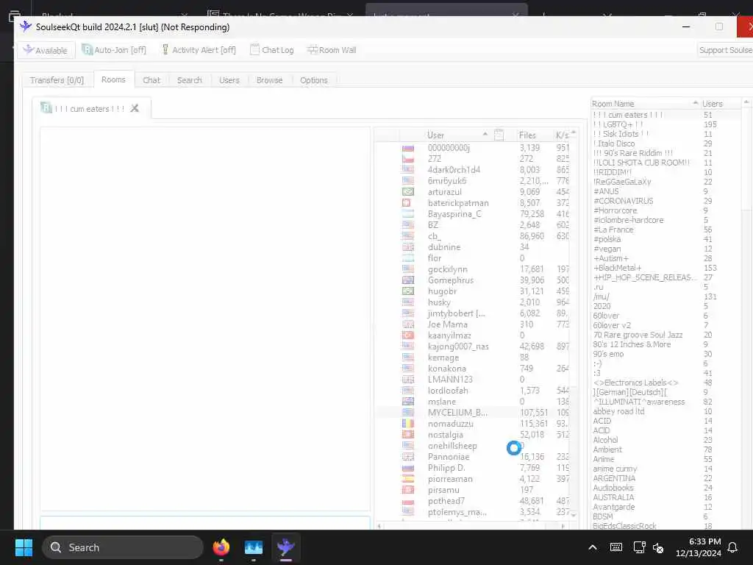Image resolution: width=753 pixels, height=565 pixels.
Task: Click the room icon on the room tab
Action: [x=46, y=108]
